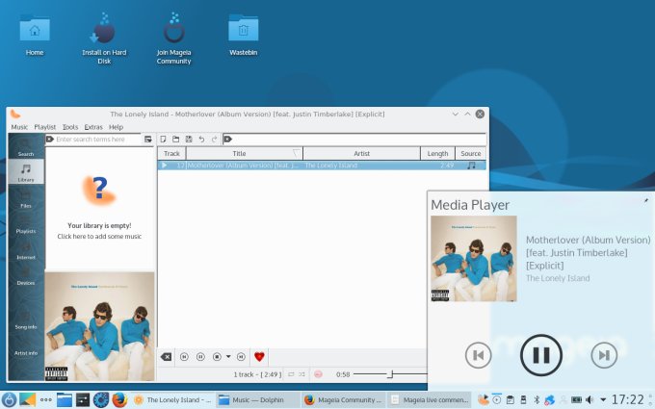
Task: Click the track position seek slider
Action: [390, 373]
